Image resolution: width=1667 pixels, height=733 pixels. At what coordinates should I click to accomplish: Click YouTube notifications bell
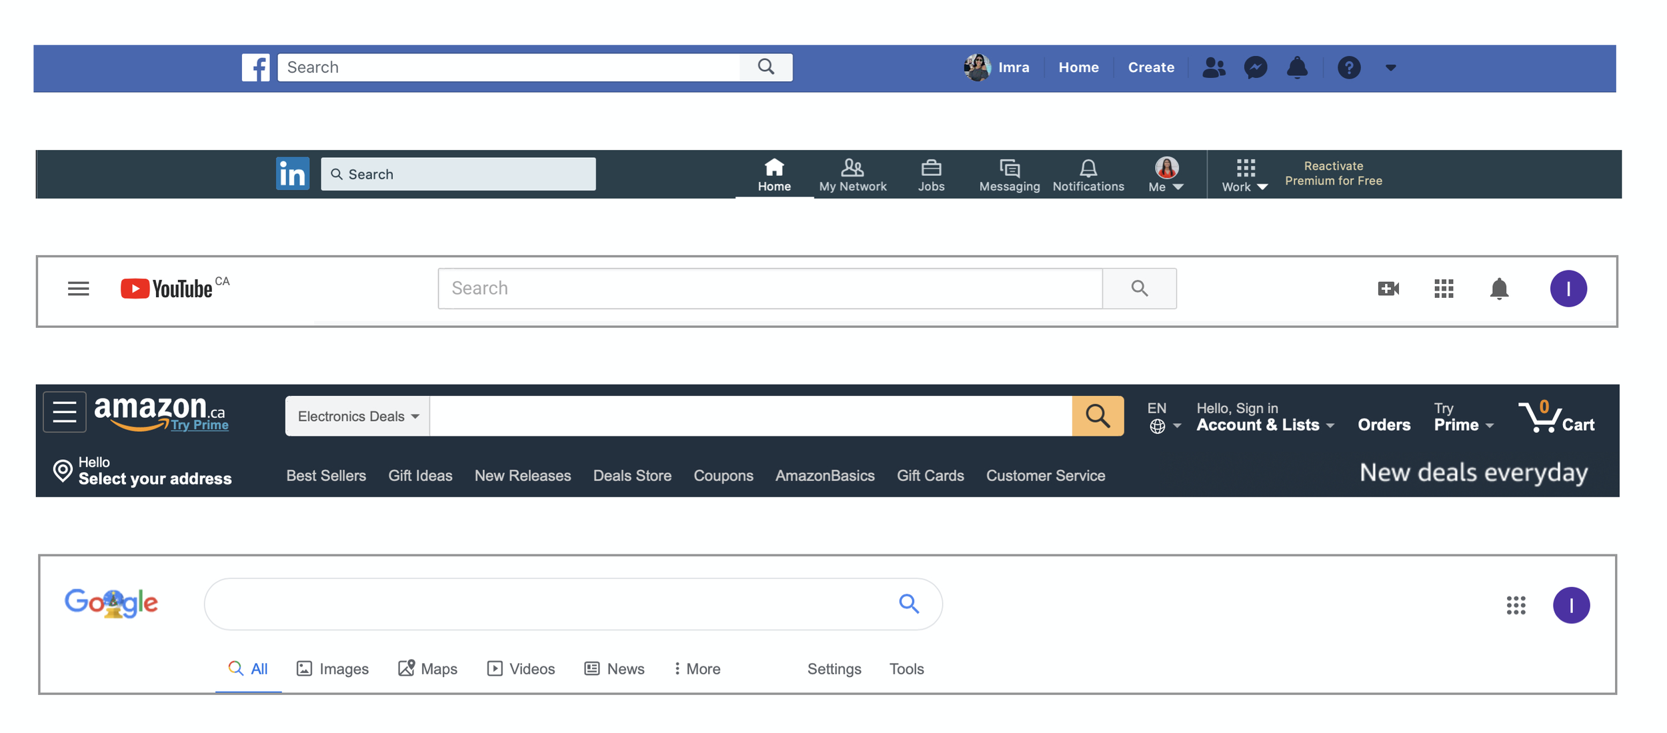coord(1499,289)
